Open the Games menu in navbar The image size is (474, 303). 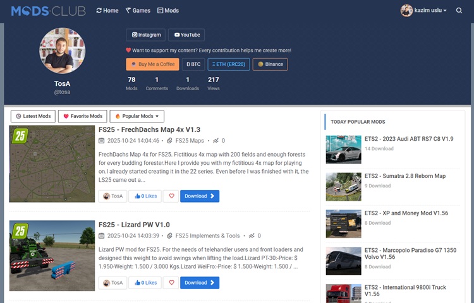point(138,11)
